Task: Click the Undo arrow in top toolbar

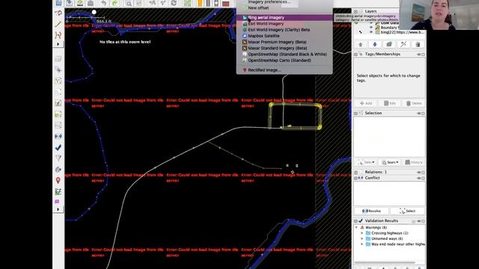Action: coord(103,3)
